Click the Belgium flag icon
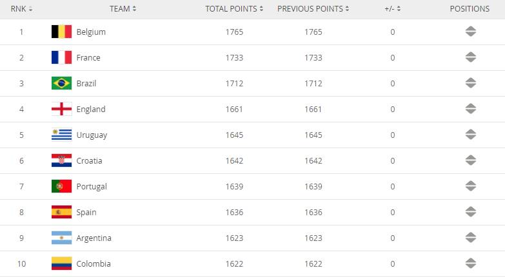The width and height of the screenshot is (505, 277). [x=61, y=32]
